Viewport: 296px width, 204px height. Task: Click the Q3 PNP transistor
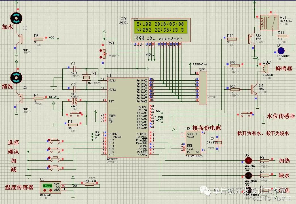click(20, 98)
